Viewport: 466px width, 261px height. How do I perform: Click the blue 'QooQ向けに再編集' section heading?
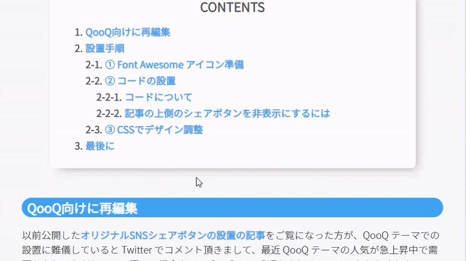point(232,208)
